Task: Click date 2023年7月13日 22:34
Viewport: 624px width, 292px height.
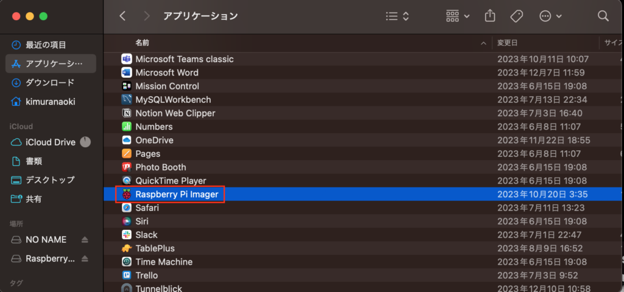Action: pyautogui.click(x=542, y=100)
